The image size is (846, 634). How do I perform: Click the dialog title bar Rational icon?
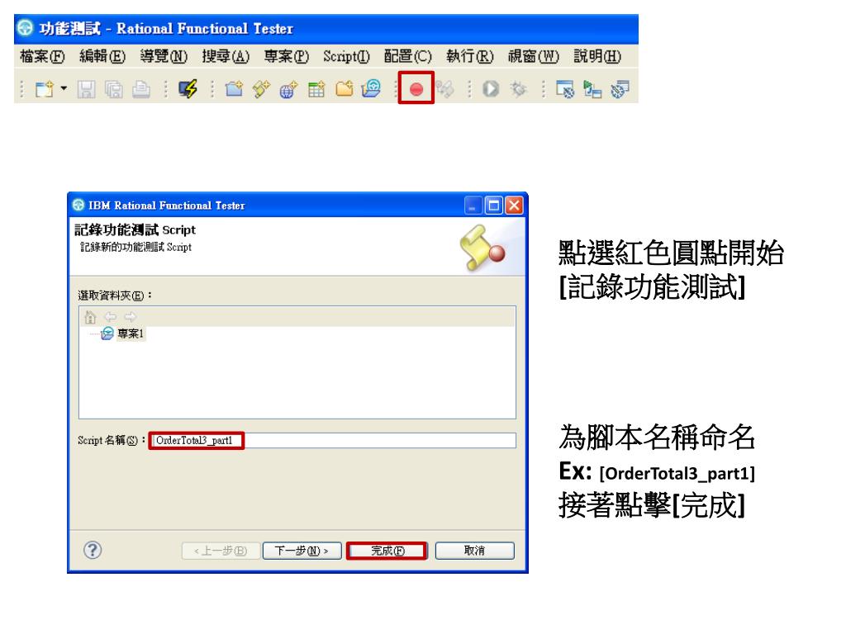78,205
